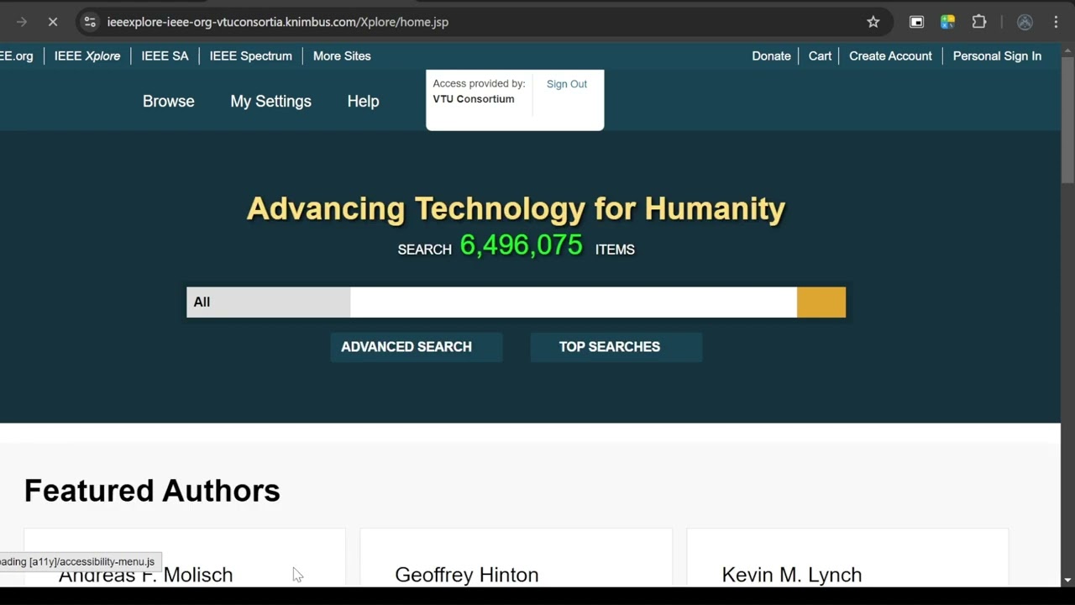Open site information icon in address bar
Screen dimensions: 1075x605
tap(90, 22)
